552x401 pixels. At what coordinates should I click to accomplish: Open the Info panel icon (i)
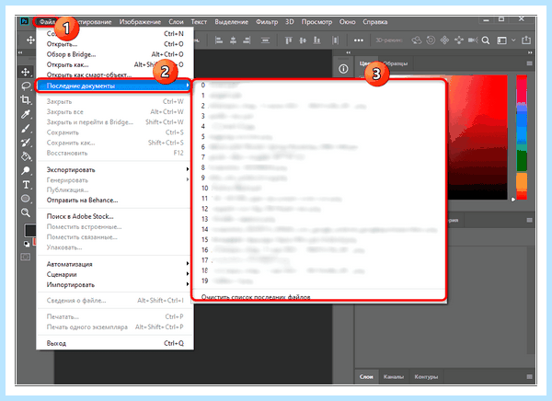[x=343, y=69]
